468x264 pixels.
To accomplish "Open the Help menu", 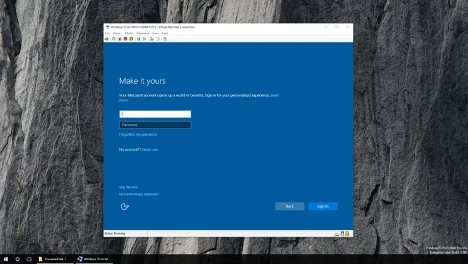I will [x=165, y=33].
